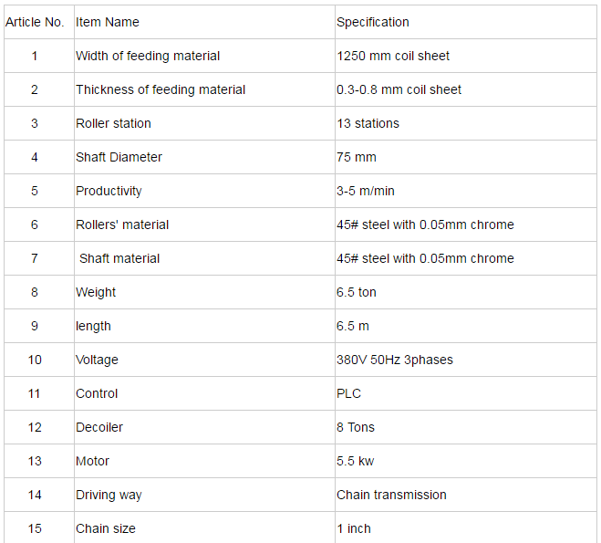Click the "Item Name" column header

[108, 22]
